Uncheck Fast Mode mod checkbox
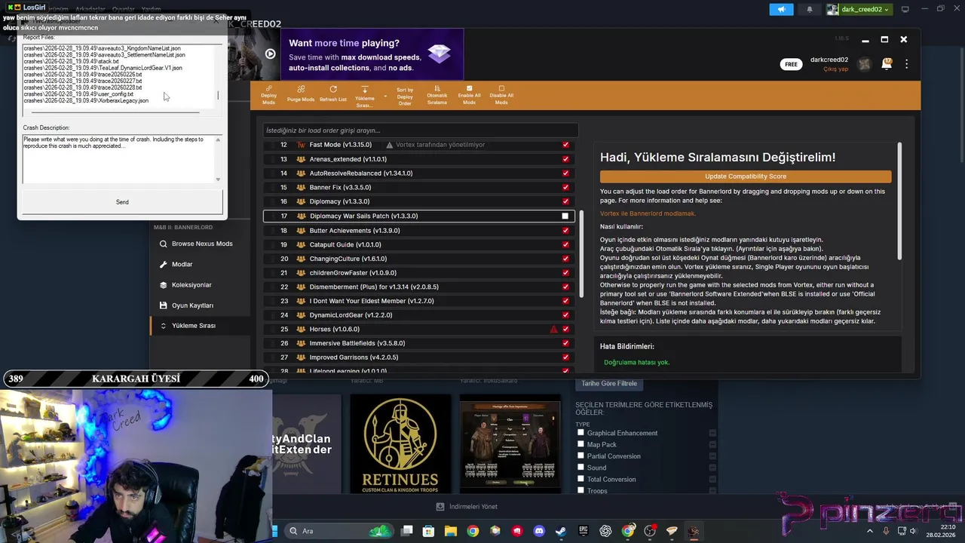This screenshot has height=543, width=965. pos(565,145)
